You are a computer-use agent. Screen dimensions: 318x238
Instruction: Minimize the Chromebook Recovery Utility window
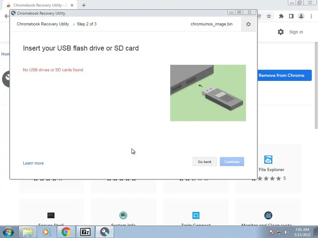click(231, 12)
